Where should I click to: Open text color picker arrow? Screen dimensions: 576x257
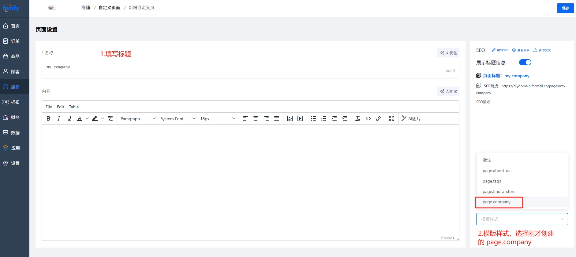click(87, 119)
